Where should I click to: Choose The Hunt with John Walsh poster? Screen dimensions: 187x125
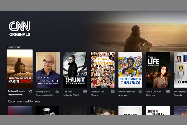pyautogui.click(x=75, y=70)
